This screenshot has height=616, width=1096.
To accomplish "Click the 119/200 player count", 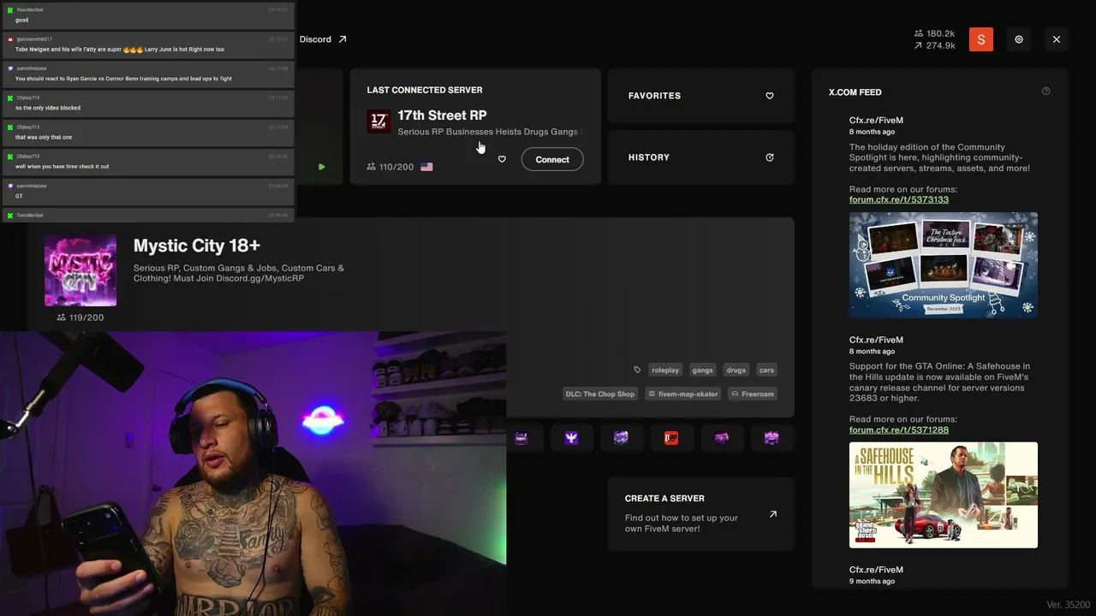I will [86, 317].
